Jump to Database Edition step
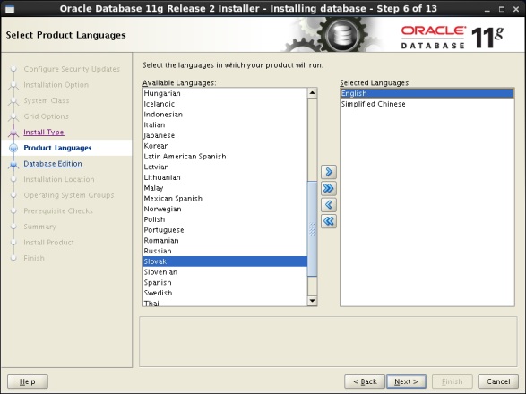526x394 pixels. [53, 164]
